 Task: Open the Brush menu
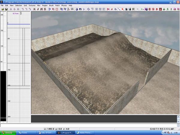click(51, 5)
